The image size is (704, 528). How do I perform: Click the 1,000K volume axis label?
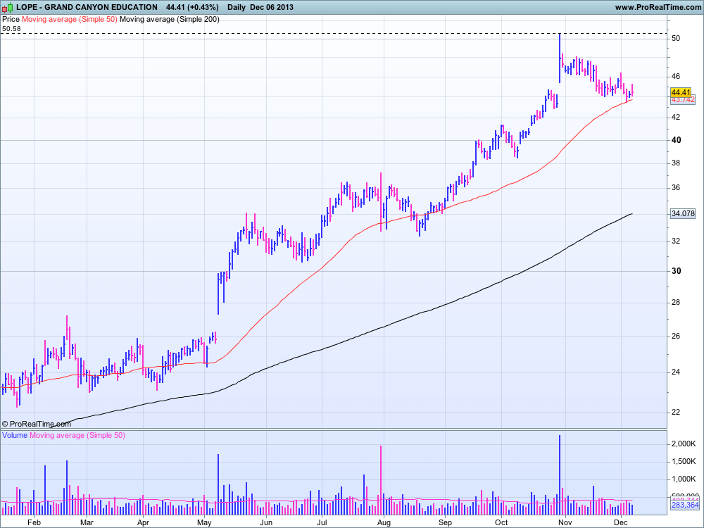point(684,479)
